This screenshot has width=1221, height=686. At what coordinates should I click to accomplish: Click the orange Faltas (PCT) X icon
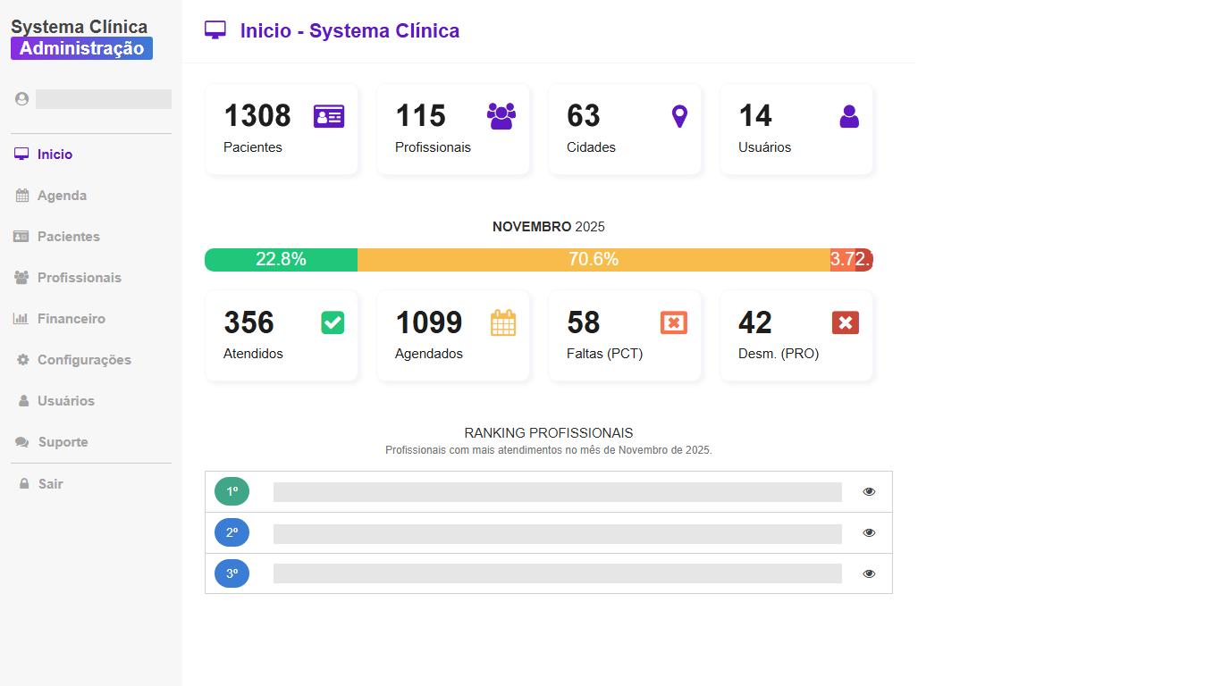click(673, 322)
